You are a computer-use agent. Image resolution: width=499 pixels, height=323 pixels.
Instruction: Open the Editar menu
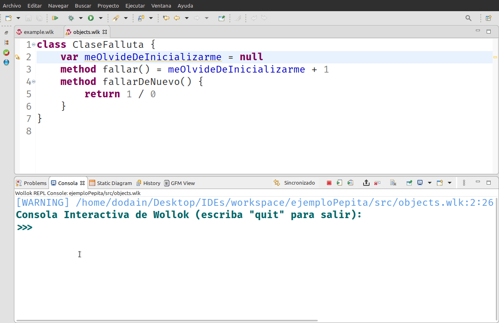click(35, 6)
